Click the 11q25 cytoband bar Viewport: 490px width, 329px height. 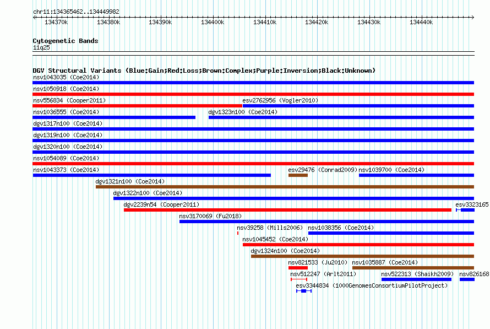[253, 53]
